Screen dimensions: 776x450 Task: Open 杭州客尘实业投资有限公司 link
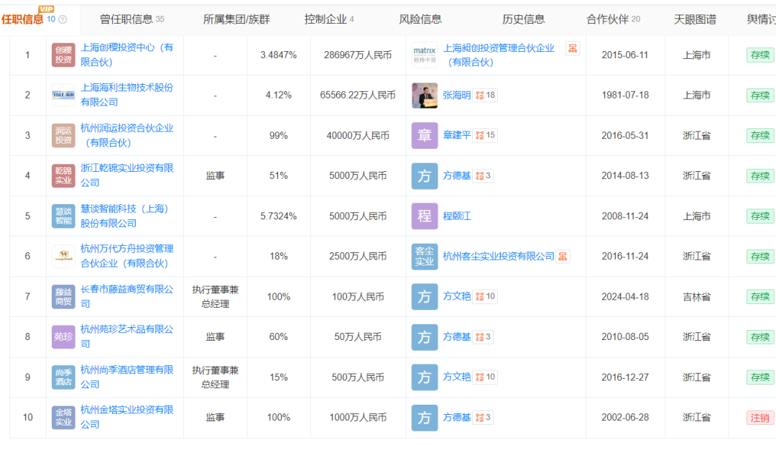[499, 257]
